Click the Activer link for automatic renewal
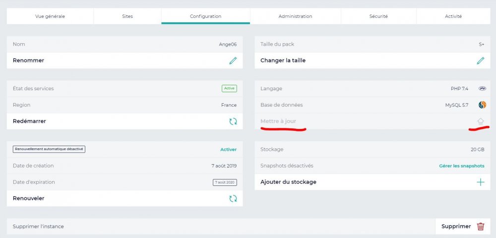Viewport: 496px width, 238px height. [x=228, y=150]
